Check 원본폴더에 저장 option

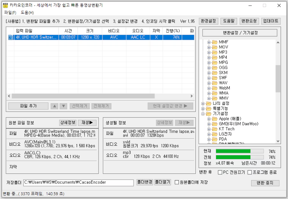click(x=177, y=182)
